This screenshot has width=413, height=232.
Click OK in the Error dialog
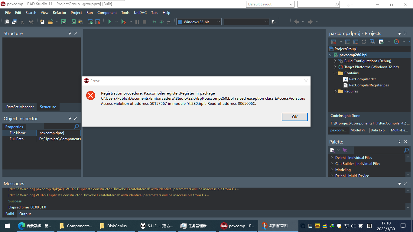coord(294,117)
